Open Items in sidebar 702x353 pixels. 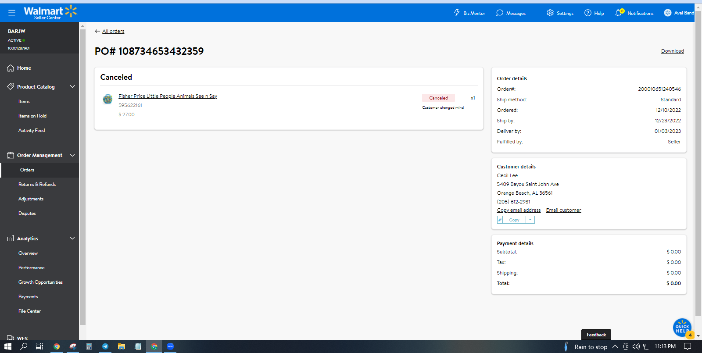coord(24,101)
